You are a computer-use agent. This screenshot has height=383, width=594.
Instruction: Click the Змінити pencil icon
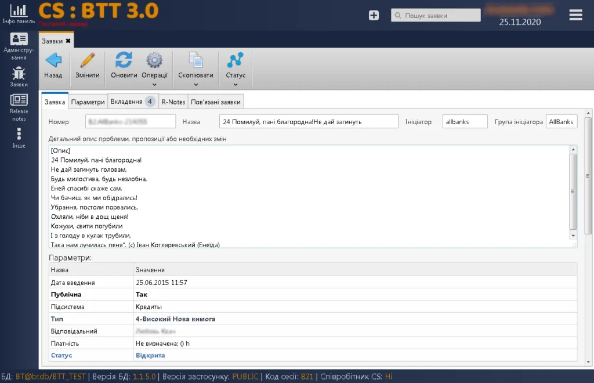point(88,60)
